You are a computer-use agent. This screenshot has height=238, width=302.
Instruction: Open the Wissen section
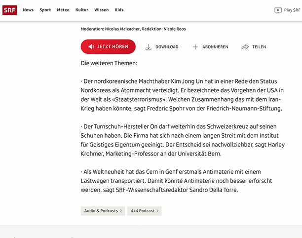coord(101,10)
